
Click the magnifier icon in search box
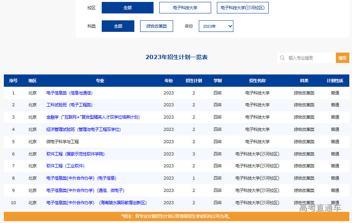click(283, 58)
